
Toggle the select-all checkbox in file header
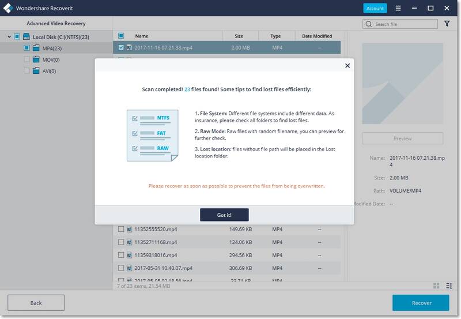click(121, 36)
